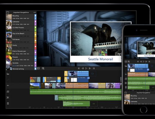The height and width of the screenshot is (119, 155).
Task: Tap the white square on the Monorail arriving tag
Action: (x=35, y=69)
